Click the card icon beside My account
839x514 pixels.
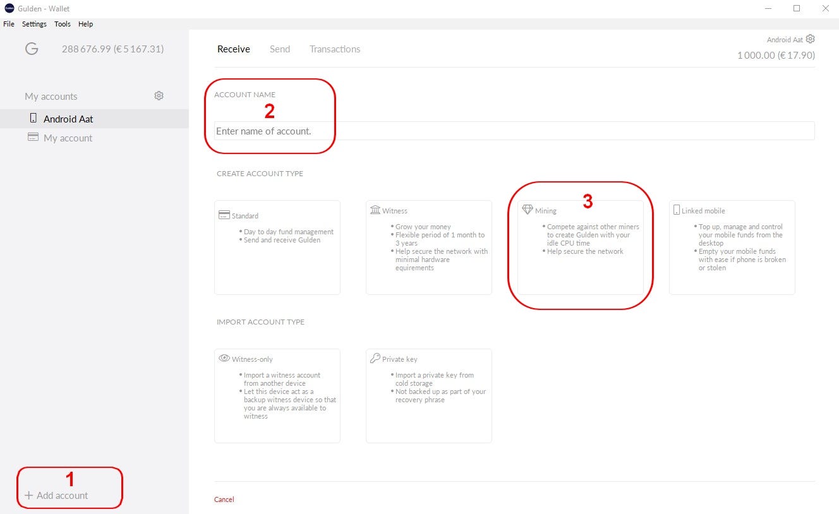tap(33, 137)
